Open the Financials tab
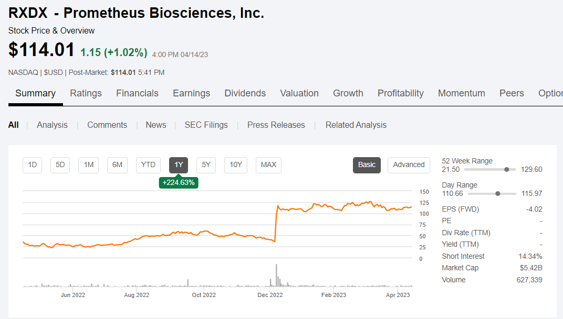The image size is (563, 319). coord(137,93)
